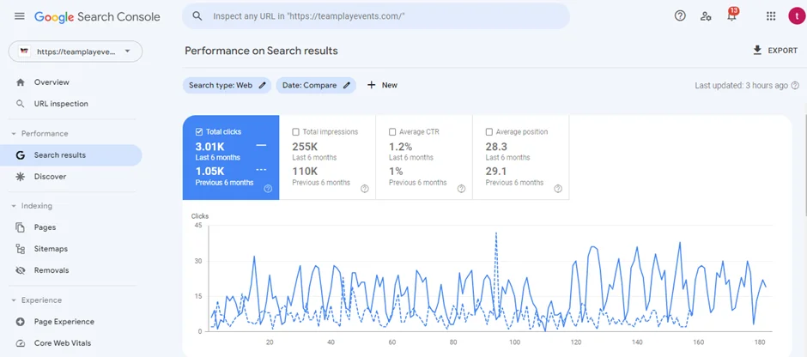Open the Google apps grid
Screen dimensions: 807x357
tap(770, 16)
